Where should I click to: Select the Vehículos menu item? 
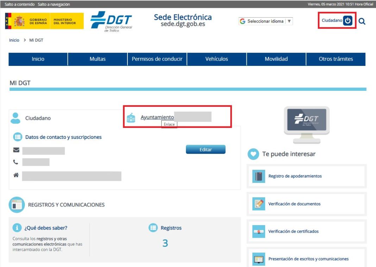217,59
